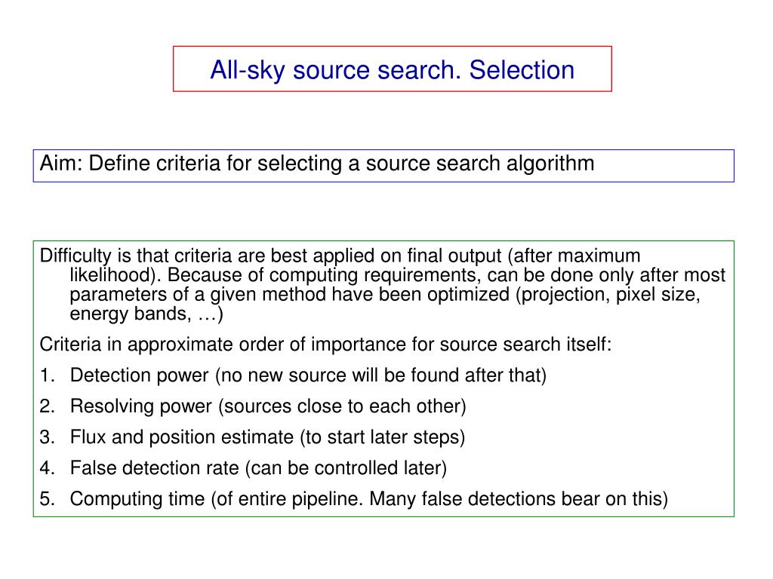773x579 pixels.
Task: Click the 'Criteria in approximate order' line
Action: [325, 344]
